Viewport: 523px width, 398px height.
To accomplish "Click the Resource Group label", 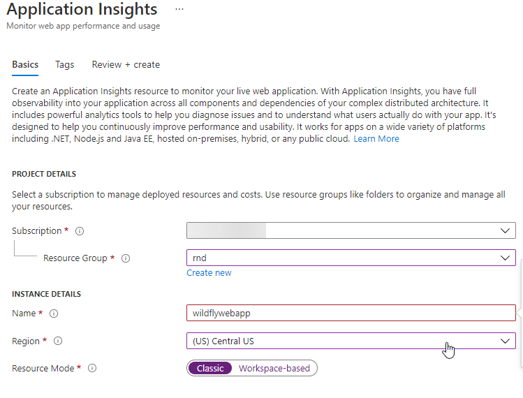I will point(75,258).
